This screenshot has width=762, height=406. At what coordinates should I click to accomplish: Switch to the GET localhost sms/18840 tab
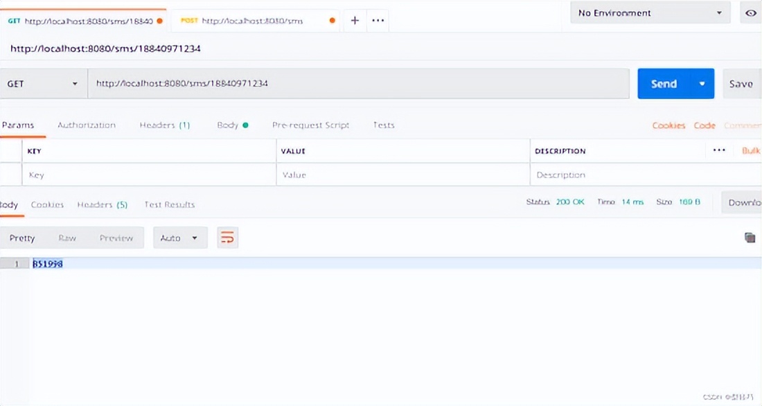pos(84,21)
